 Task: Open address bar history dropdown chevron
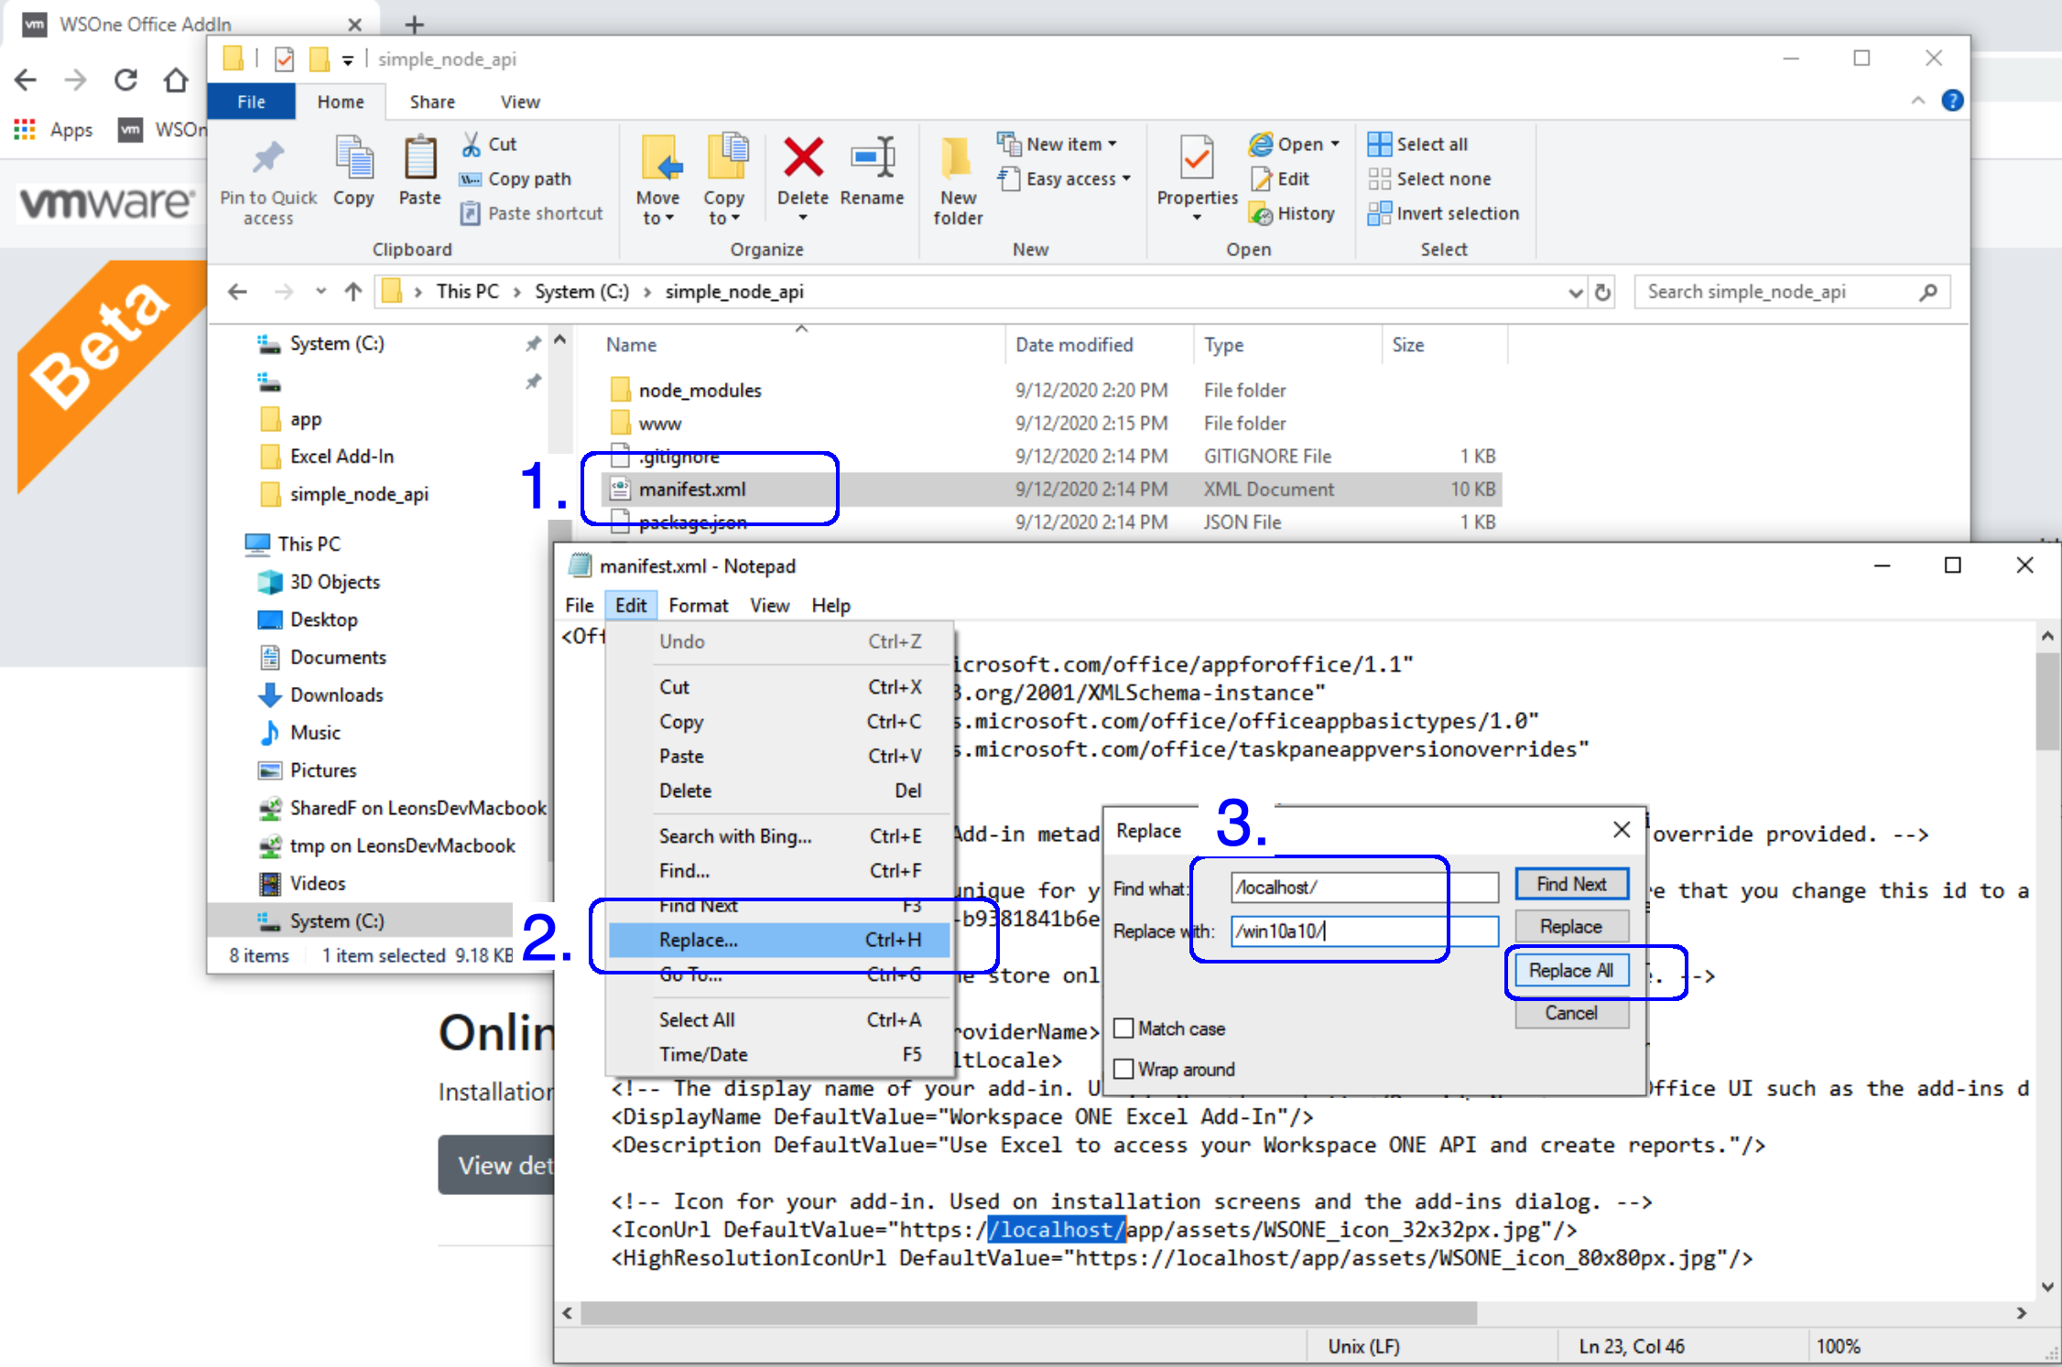click(x=1575, y=292)
